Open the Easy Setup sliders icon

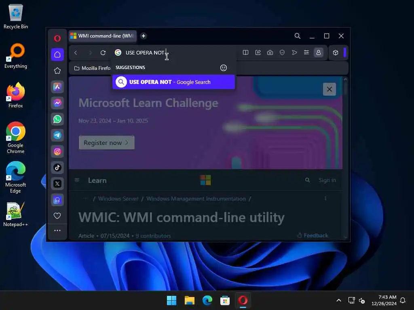[x=306, y=52]
